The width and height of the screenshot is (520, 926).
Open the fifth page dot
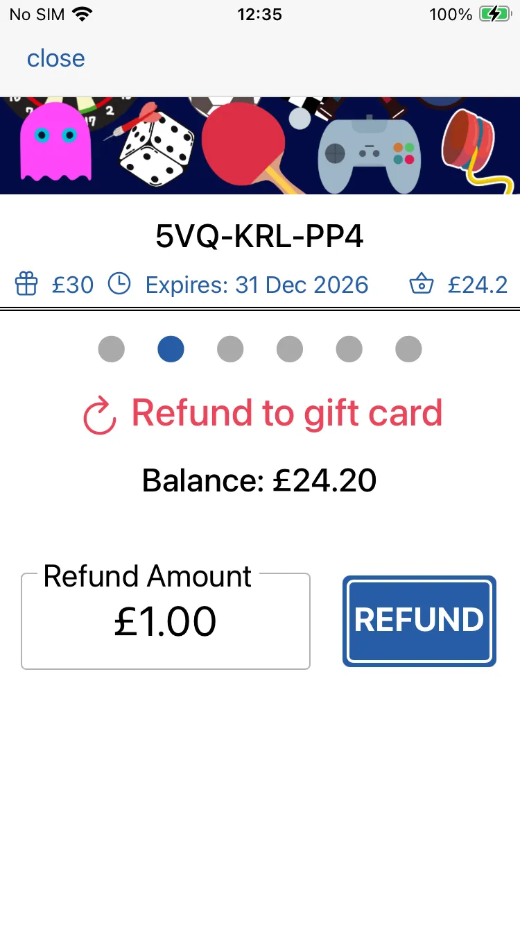point(349,348)
